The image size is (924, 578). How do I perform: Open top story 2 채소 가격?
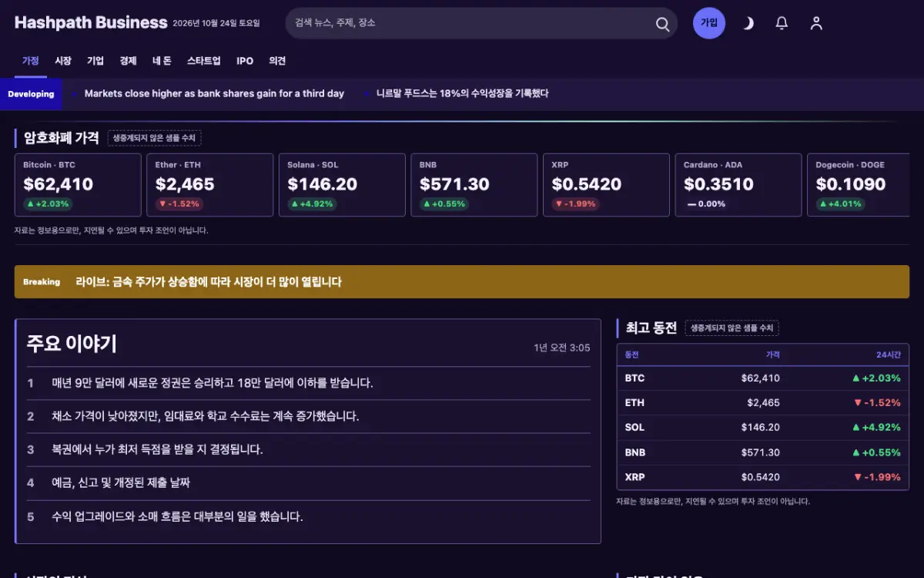[309, 416]
